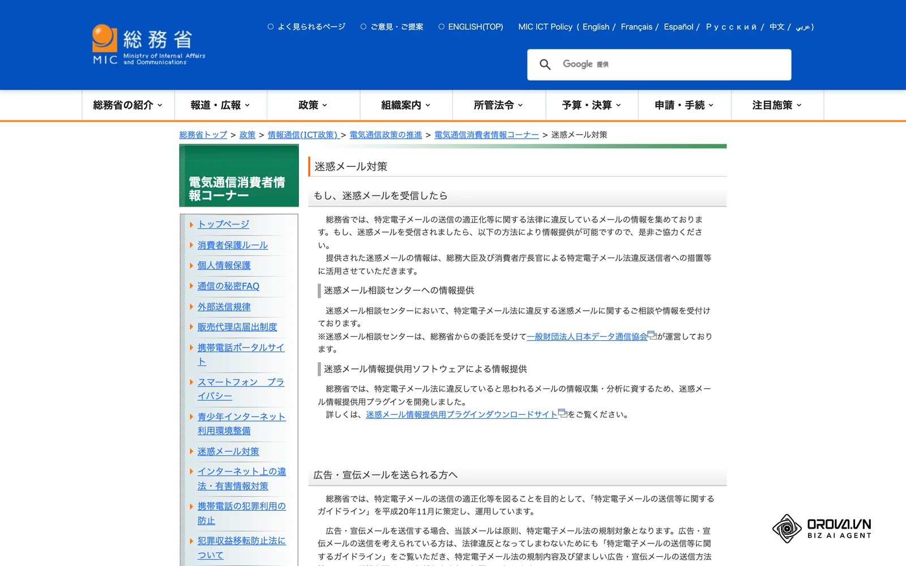Open 携帯電話ポータルサイト in the sidebar
The height and width of the screenshot is (566, 906).
pyautogui.click(x=241, y=355)
